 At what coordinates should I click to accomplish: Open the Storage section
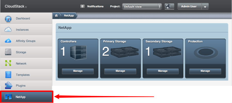coord(26,52)
